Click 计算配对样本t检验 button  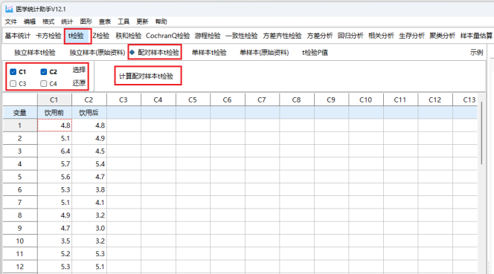click(146, 76)
